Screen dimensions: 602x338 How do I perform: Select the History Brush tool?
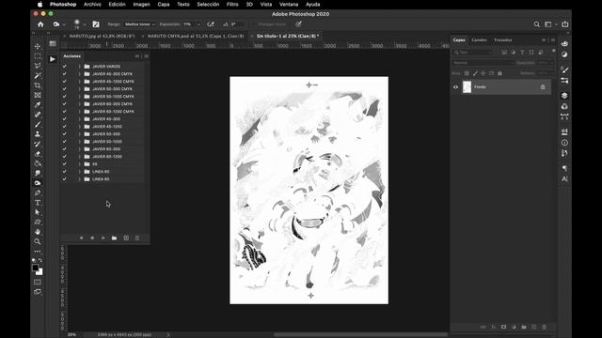(x=38, y=144)
